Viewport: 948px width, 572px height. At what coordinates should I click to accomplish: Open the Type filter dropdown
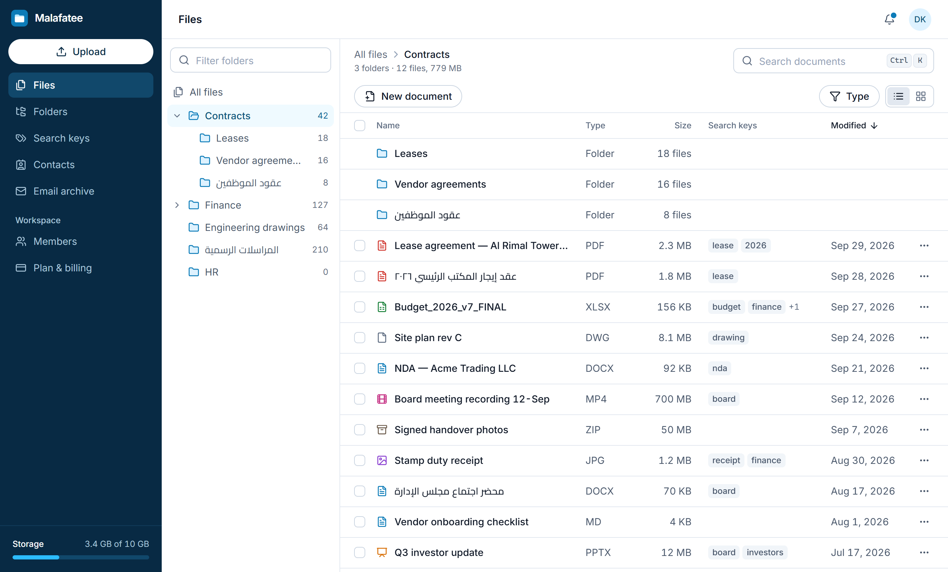click(x=849, y=96)
